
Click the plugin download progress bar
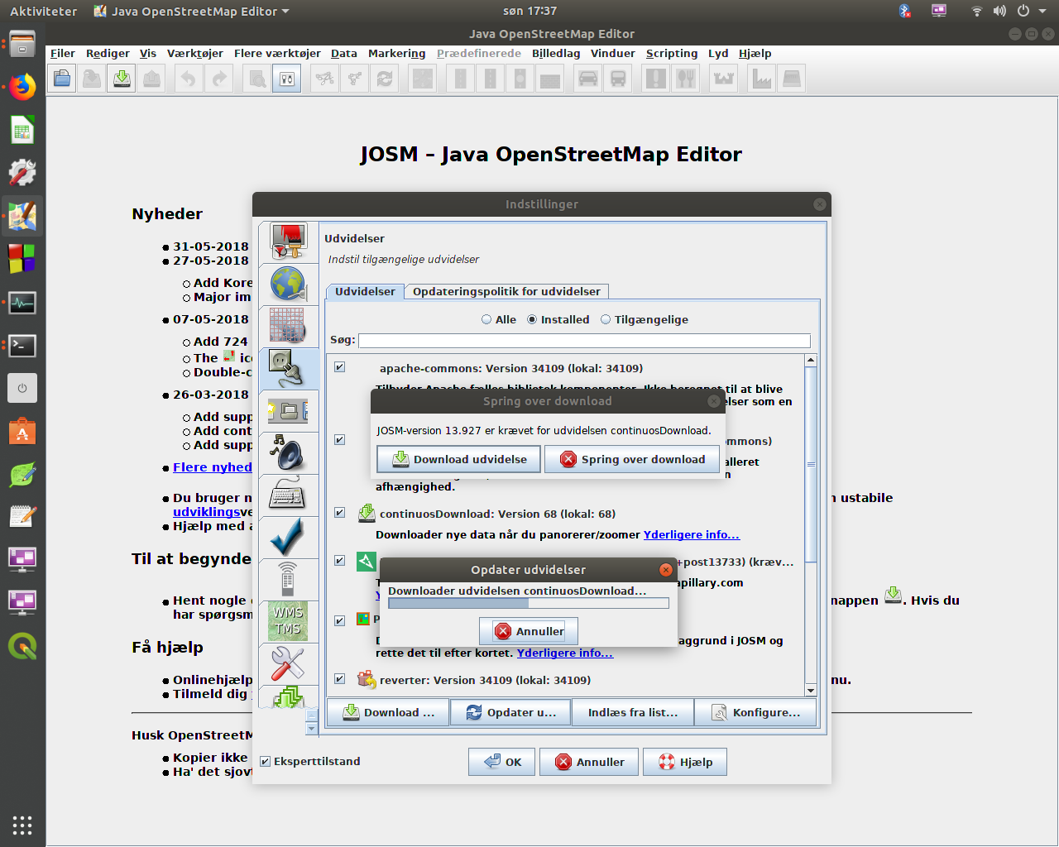pyautogui.click(x=529, y=604)
